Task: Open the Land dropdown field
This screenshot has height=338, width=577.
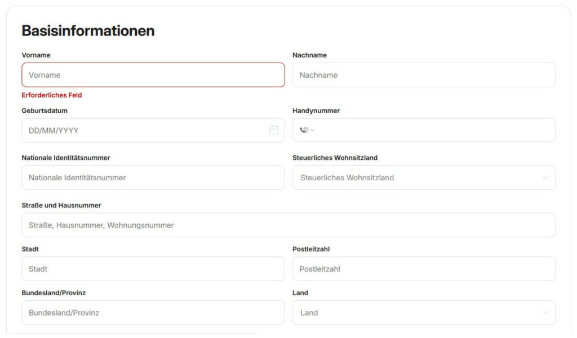Action: click(x=417, y=313)
